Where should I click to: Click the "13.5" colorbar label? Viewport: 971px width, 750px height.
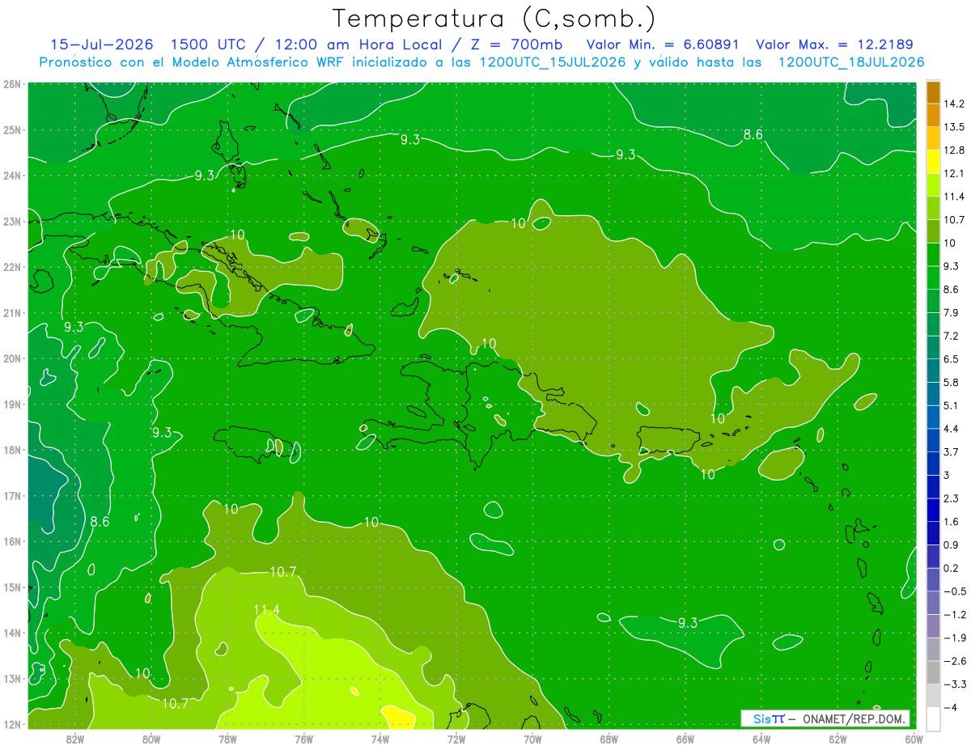pos(953,127)
